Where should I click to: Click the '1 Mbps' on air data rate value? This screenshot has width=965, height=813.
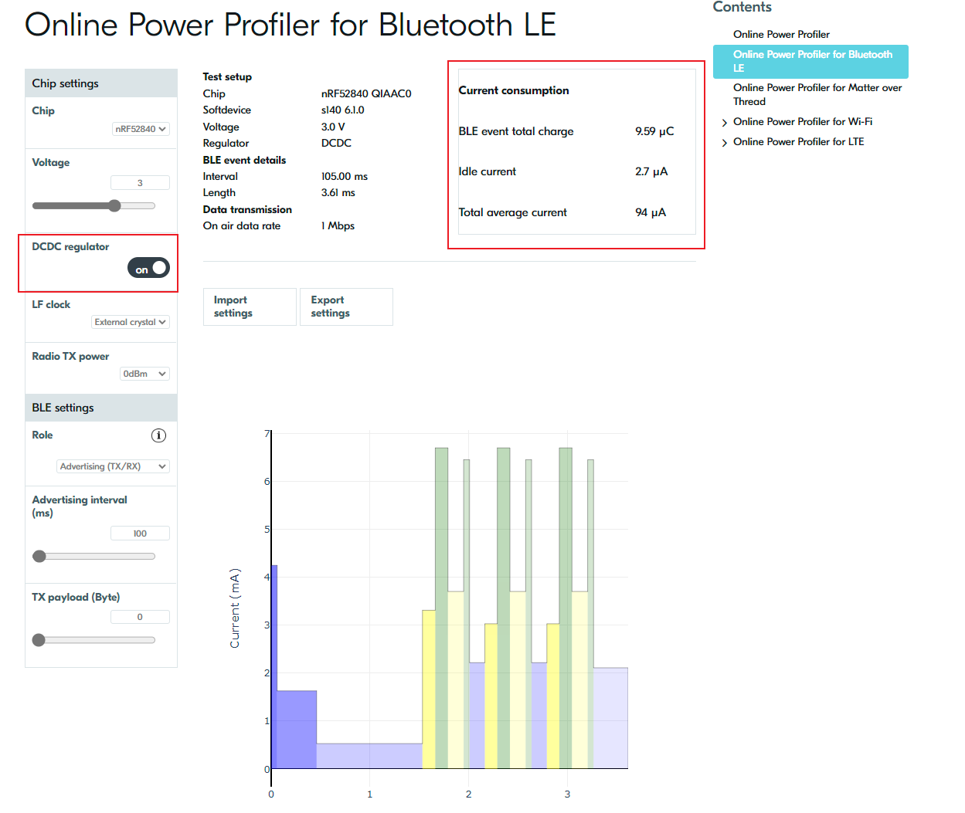coord(338,225)
